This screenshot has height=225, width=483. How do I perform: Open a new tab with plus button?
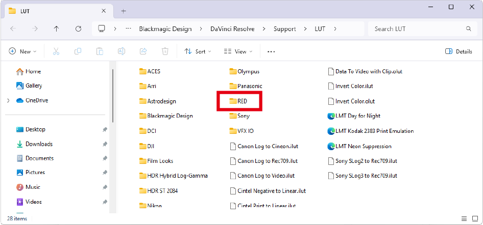pyautogui.click(x=124, y=11)
